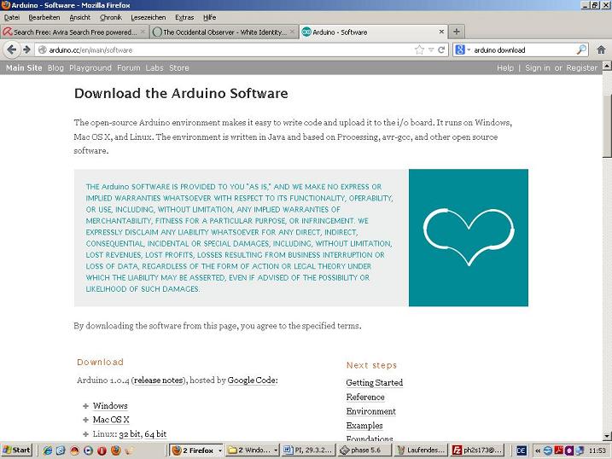Viewport: 612px width, 459px height.
Task: Download the Linux 64 bit version
Action: click(155, 434)
